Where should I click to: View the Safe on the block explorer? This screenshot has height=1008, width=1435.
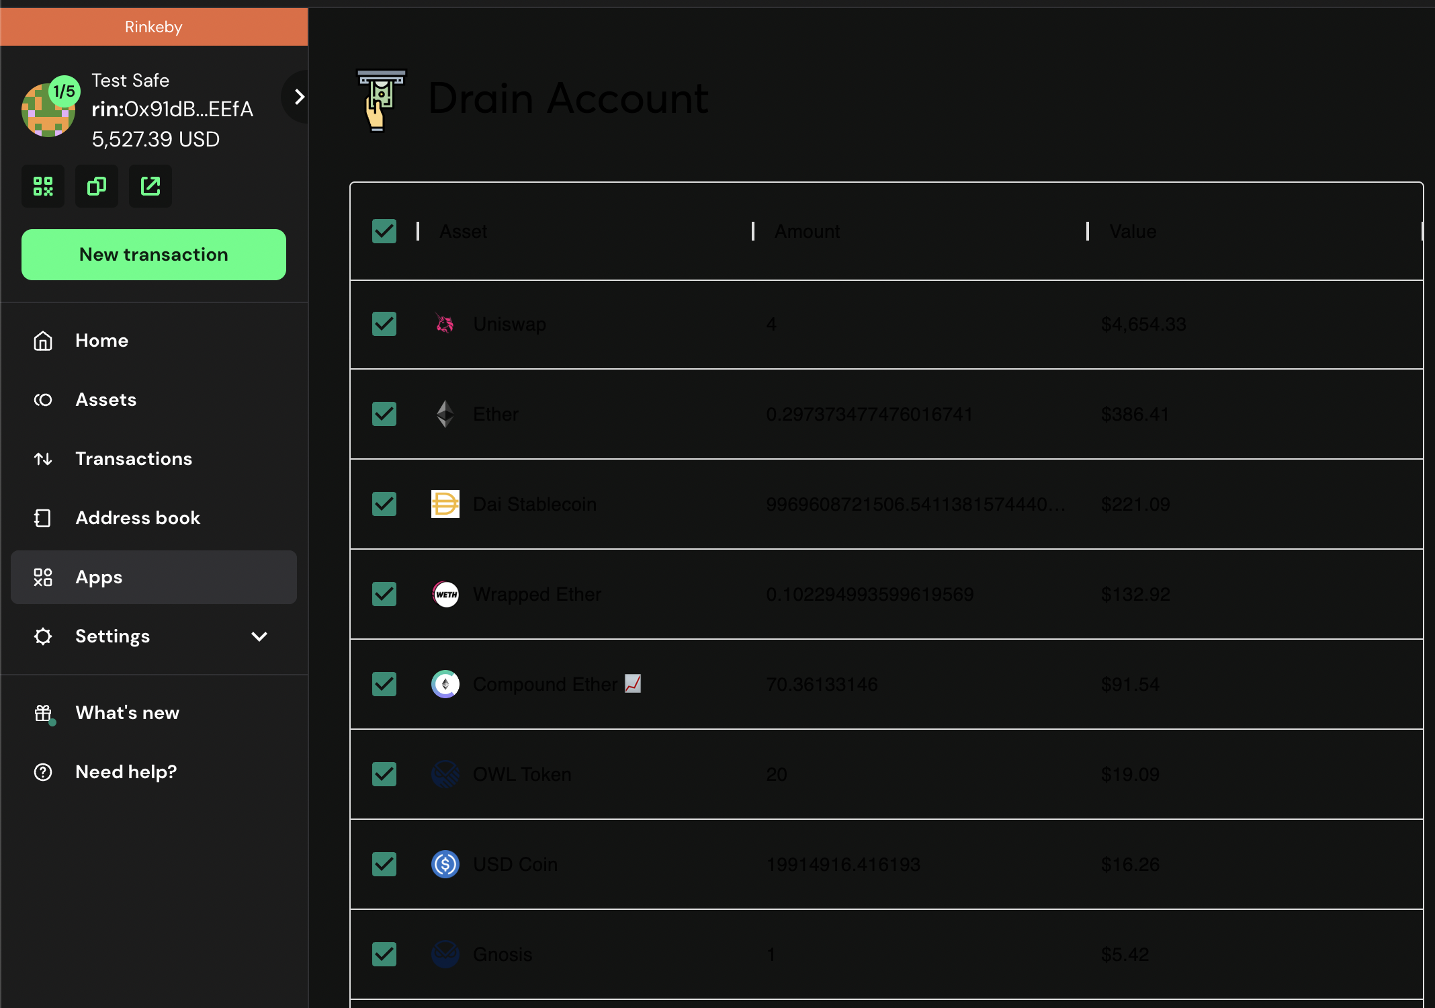point(150,186)
